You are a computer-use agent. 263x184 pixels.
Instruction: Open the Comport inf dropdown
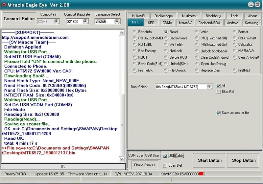[56, 21]
